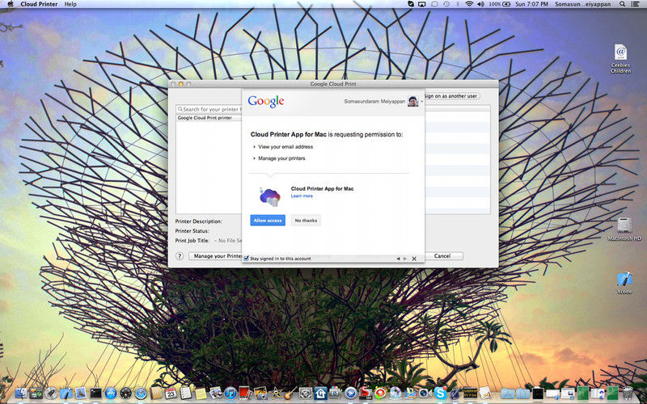Open the Cloud Printer app menu
Screen dimensions: 647x404
coord(39,4)
